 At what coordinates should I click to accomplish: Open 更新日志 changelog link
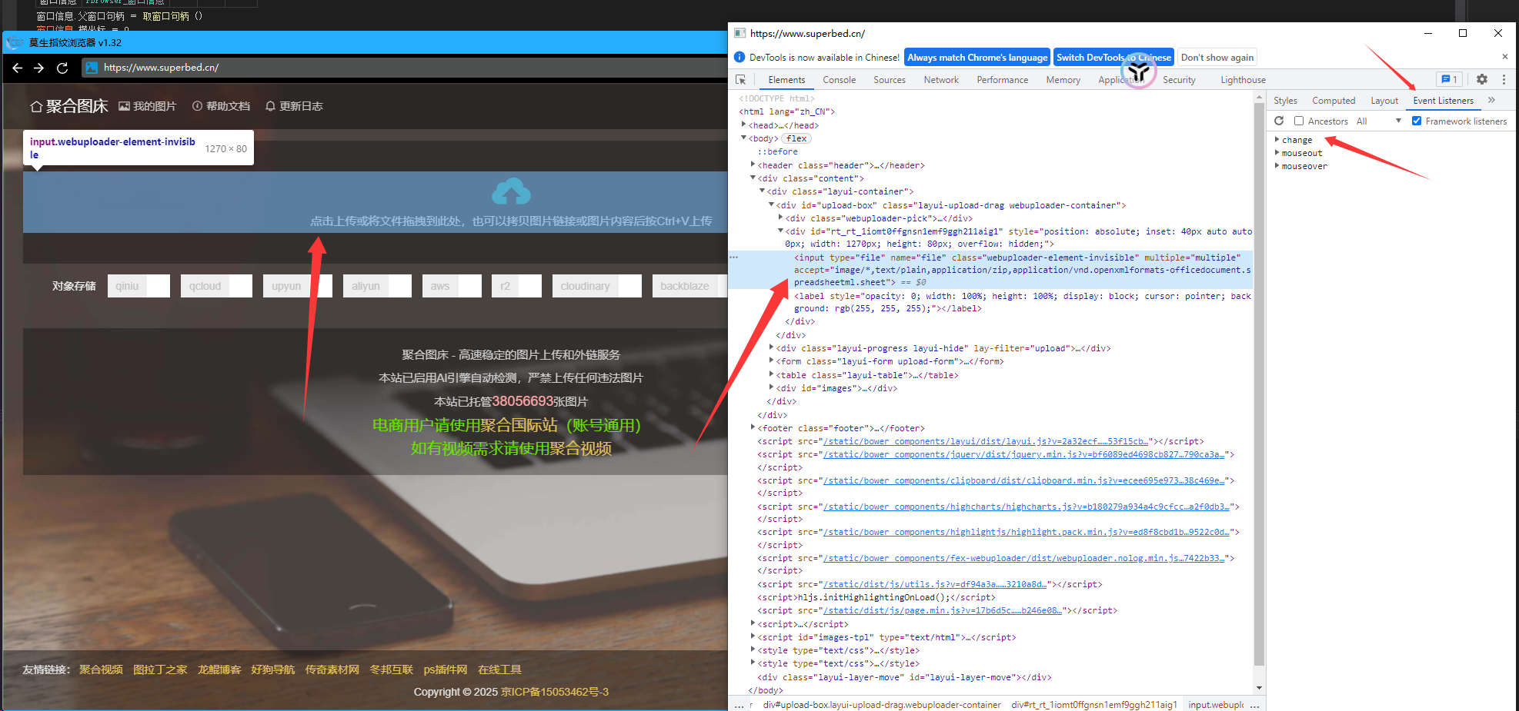click(295, 106)
